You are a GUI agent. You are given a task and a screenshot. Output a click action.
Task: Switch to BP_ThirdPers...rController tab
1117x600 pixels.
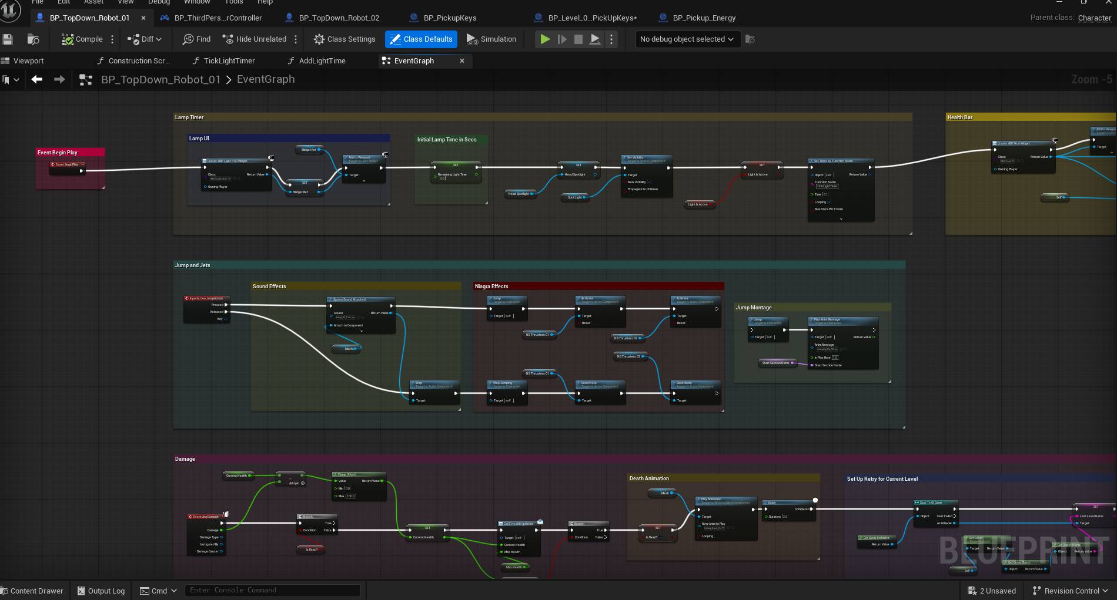(212, 18)
